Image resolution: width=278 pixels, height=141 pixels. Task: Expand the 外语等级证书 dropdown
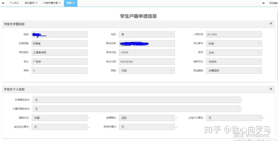(136, 100)
